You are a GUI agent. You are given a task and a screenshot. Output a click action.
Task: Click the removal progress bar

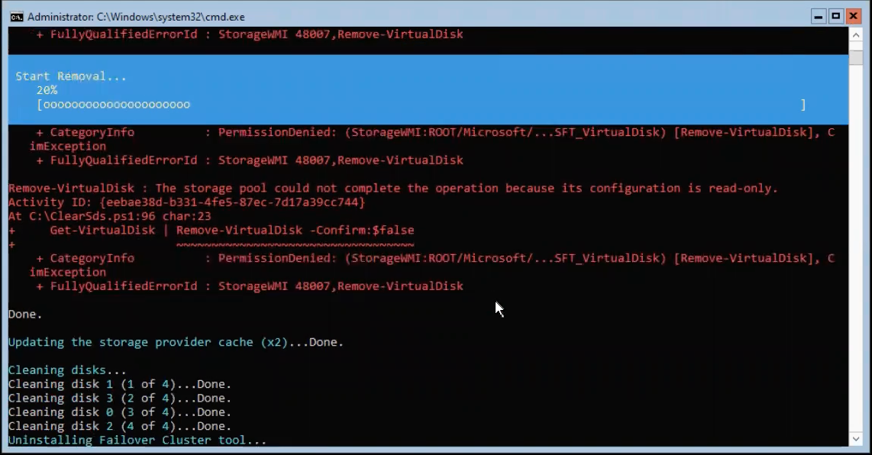[421, 105]
